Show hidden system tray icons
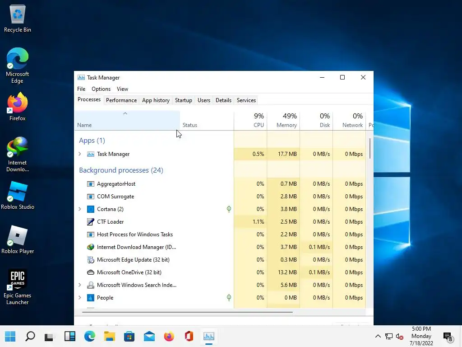 [378, 336]
